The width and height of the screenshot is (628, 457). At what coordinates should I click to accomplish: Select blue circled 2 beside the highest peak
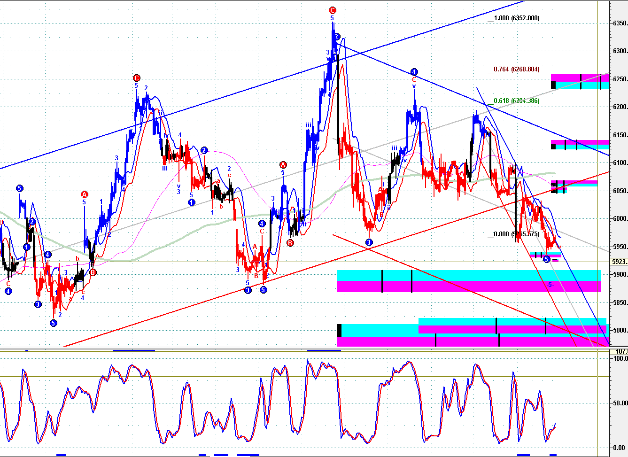click(337, 37)
